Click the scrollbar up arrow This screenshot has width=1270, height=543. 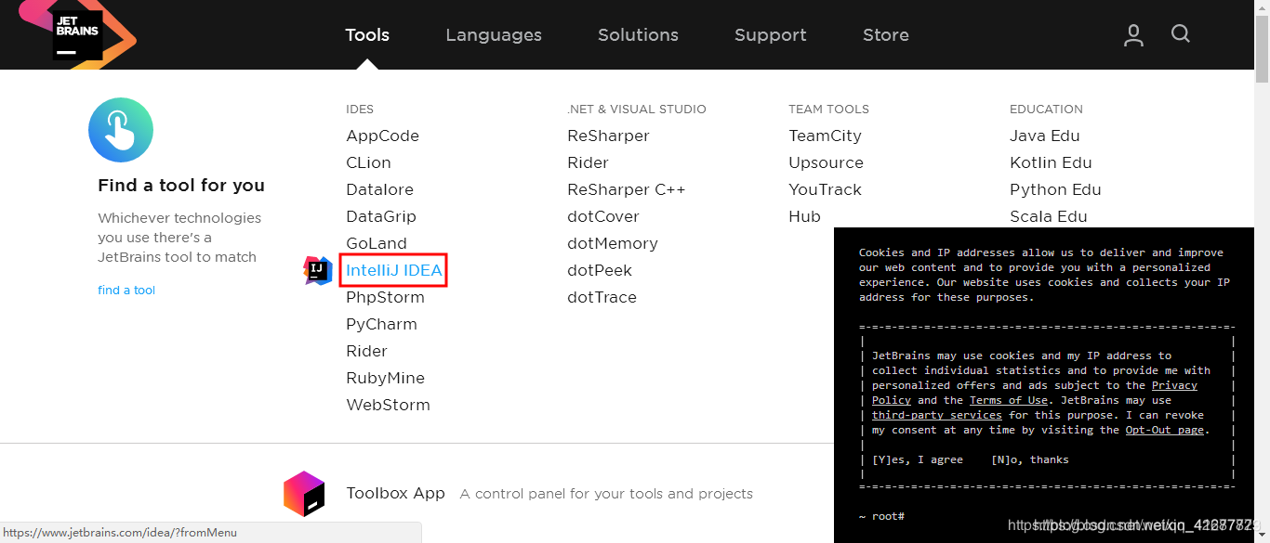tap(1262, 7)
